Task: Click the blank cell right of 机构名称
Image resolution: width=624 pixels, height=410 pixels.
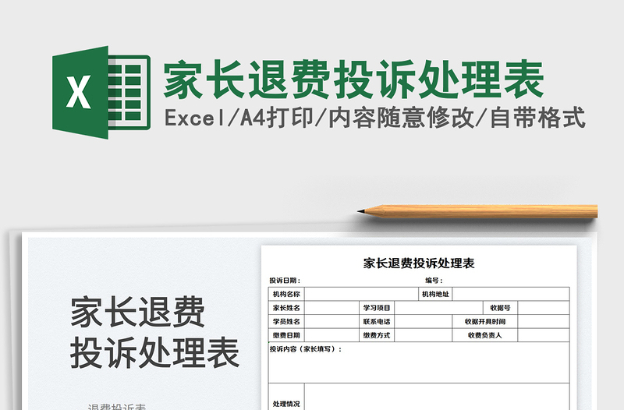Action: click(x=362, y=295)
